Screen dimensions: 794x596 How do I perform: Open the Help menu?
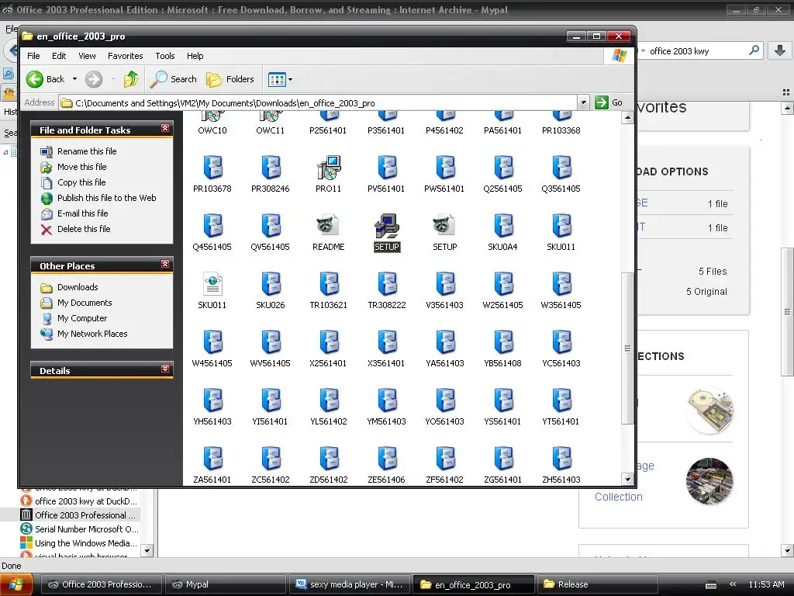[195, 56]
